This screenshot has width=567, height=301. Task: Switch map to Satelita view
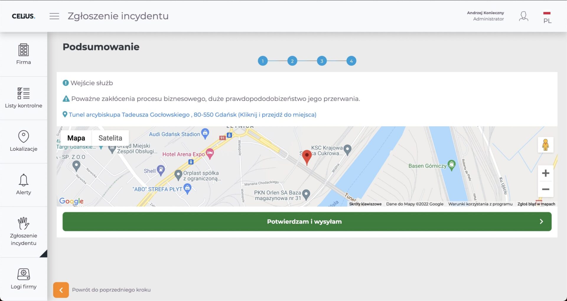tap(110, 138)
